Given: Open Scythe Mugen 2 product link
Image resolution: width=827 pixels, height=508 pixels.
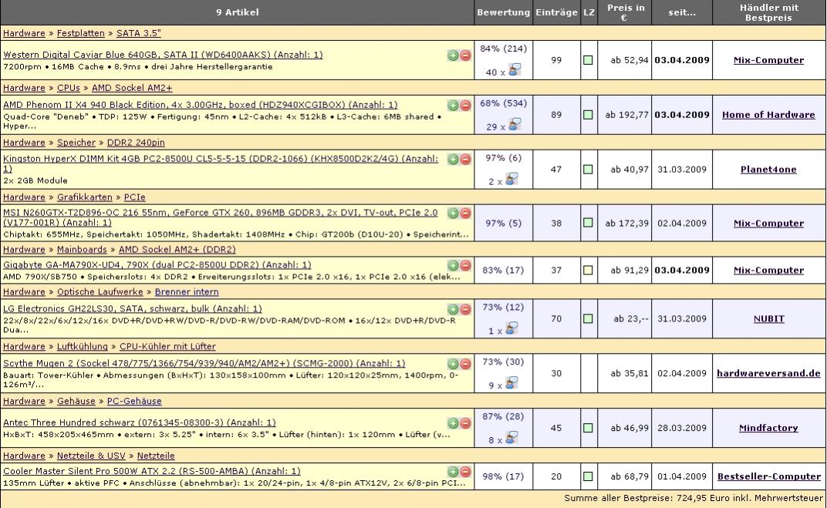Looking at the screenshot, I should tap(204, 364).
